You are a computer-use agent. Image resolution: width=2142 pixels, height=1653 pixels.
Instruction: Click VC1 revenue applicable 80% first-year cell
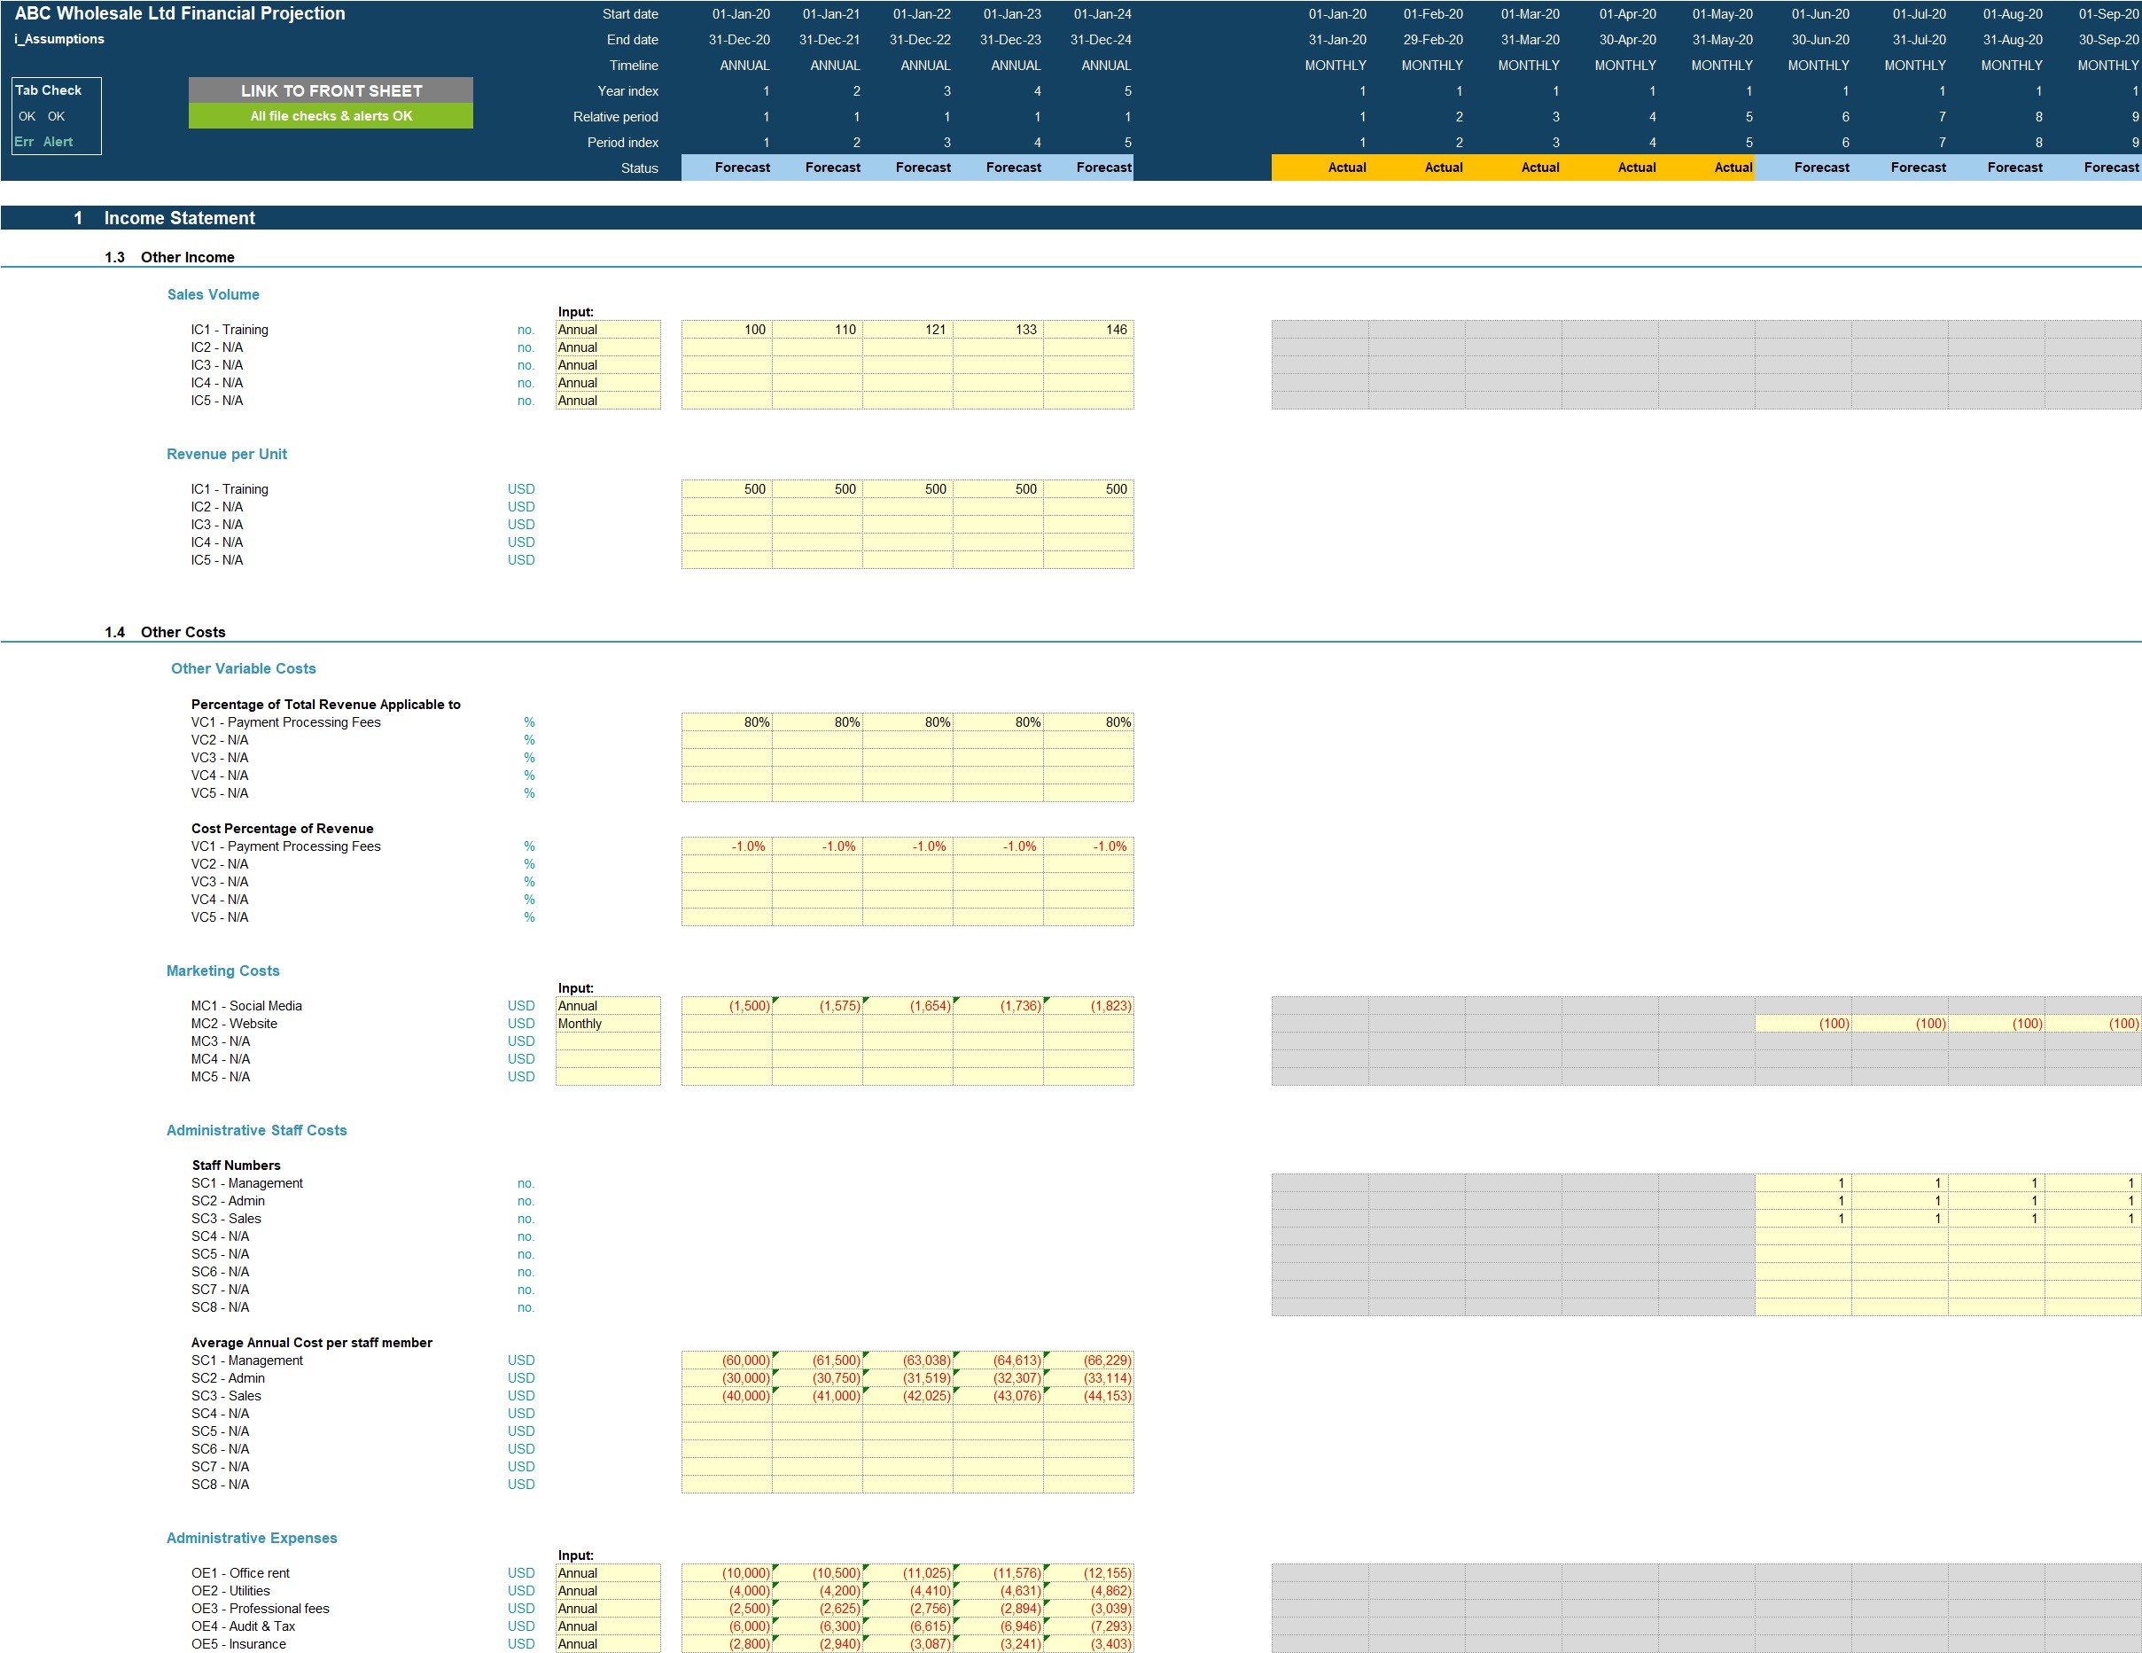coord(727,722)
